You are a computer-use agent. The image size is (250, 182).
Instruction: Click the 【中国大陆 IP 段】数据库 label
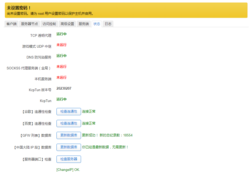(33, 147)
